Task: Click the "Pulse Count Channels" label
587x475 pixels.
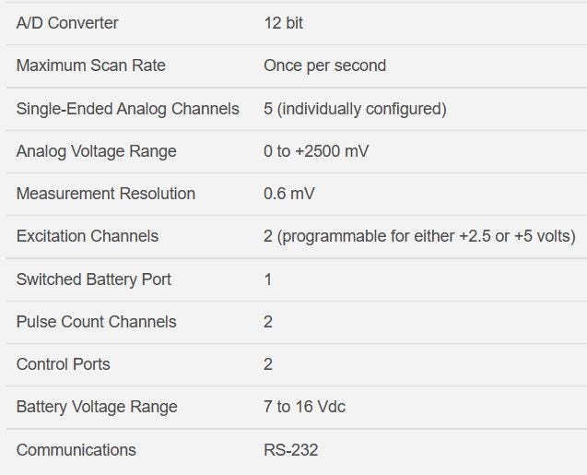Action: [96, 322]
